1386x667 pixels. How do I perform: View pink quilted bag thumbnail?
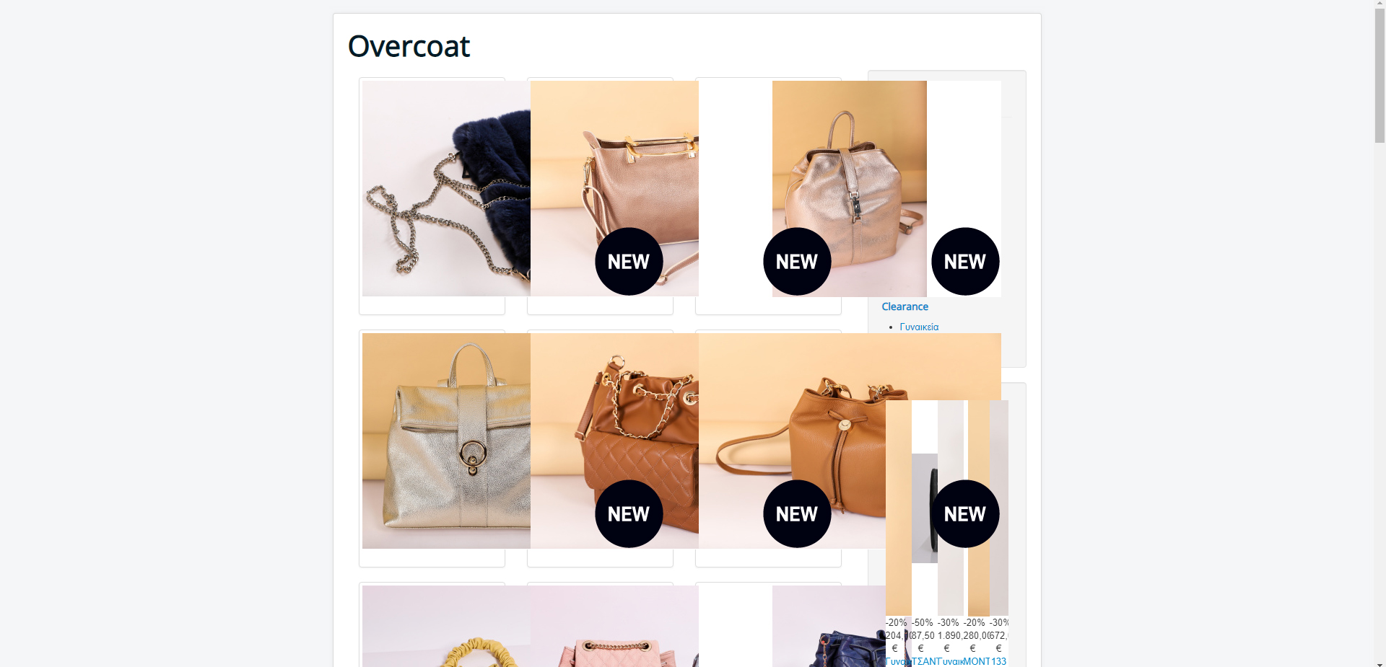pos(614,626)
